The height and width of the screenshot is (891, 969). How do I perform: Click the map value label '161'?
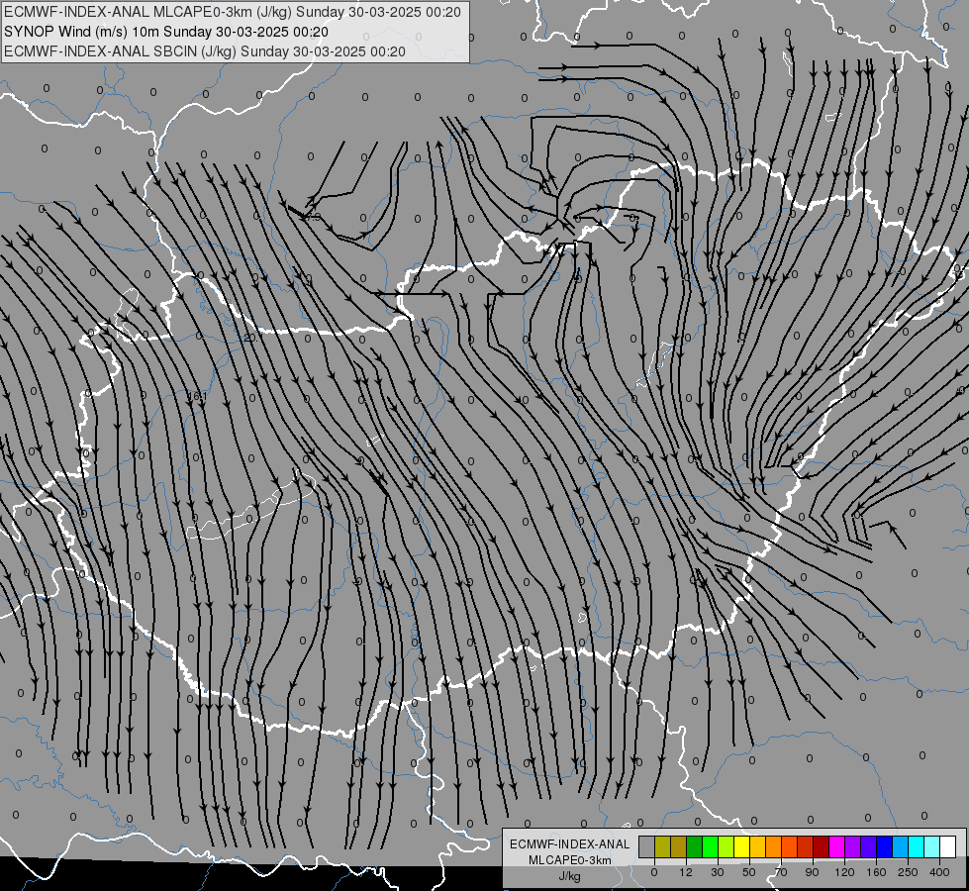[x=198, y=396]
